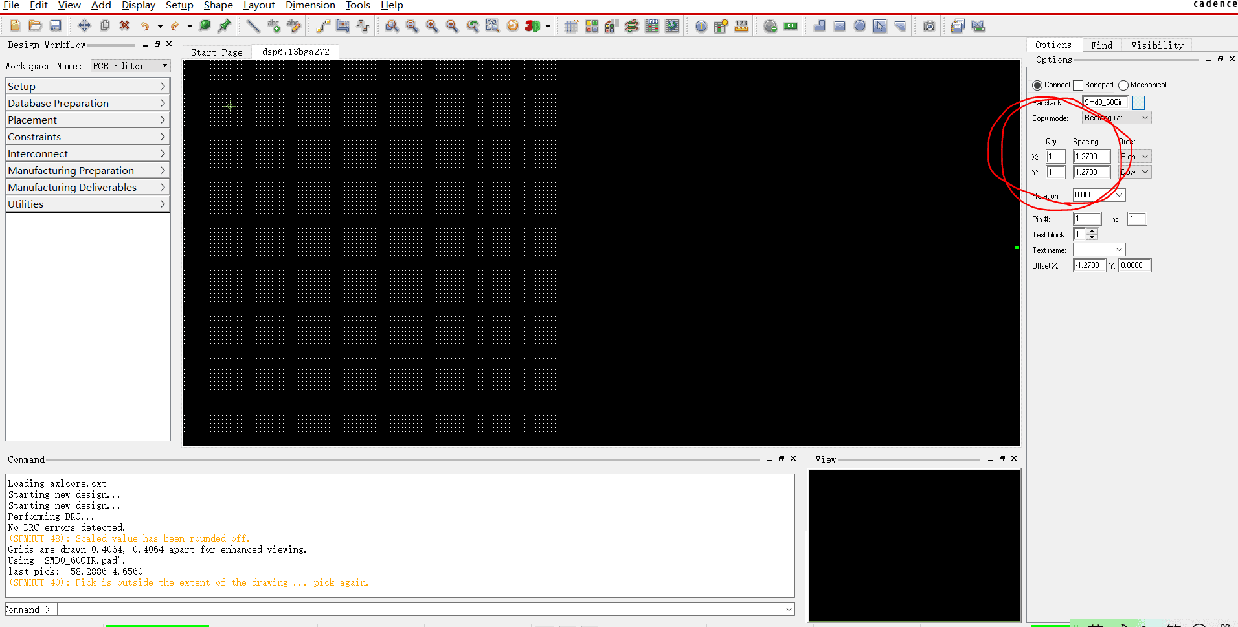Switch to the dsp6713bga272 design tab
This screenshot has height=627, width=1238.
[296, 52]
